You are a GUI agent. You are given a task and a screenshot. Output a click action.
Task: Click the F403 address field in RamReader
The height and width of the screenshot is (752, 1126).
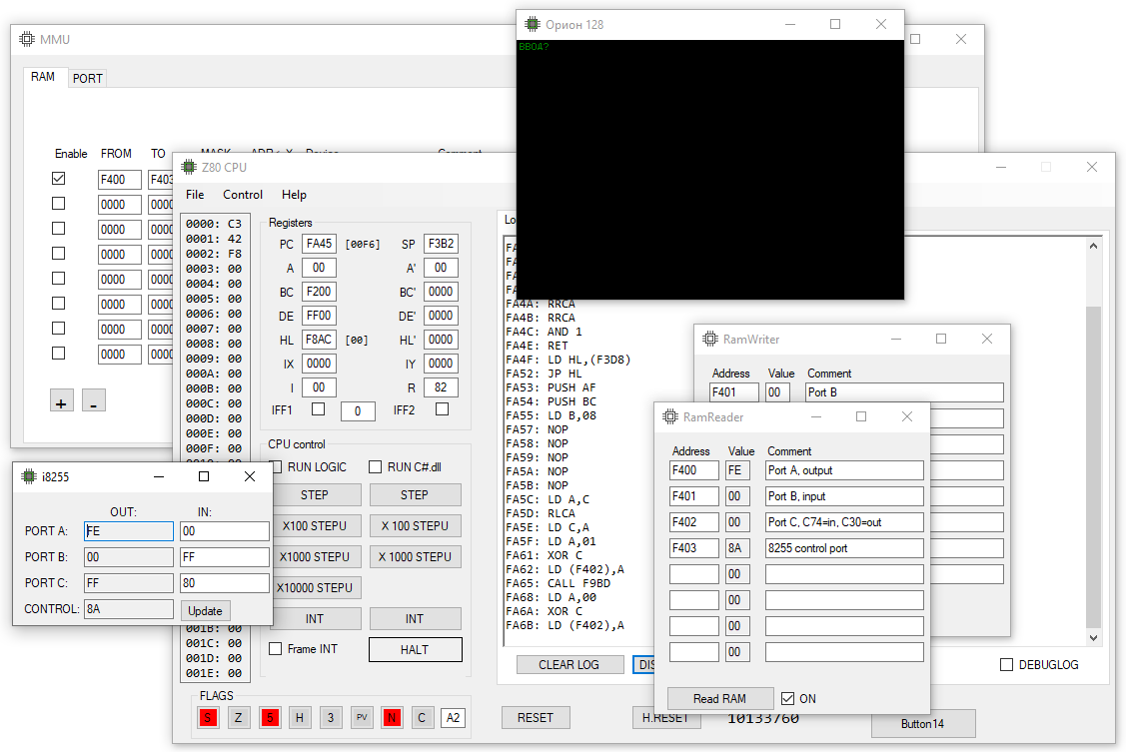[693, 548]
